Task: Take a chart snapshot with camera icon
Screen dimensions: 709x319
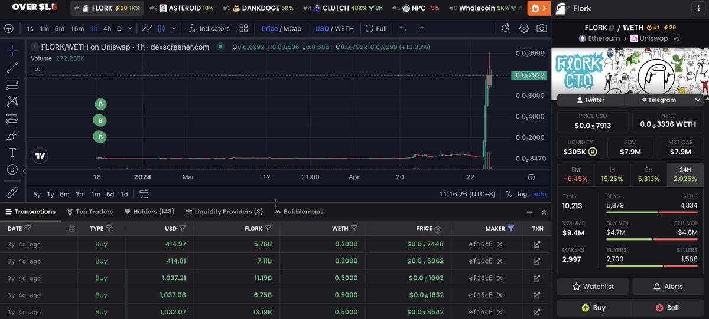Action: pos(541,28)
